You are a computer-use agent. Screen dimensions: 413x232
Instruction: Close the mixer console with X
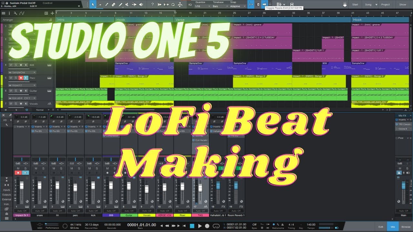[3, 115]
